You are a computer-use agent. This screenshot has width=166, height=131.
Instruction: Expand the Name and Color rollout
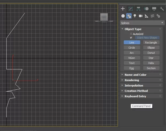pos(135,75)
